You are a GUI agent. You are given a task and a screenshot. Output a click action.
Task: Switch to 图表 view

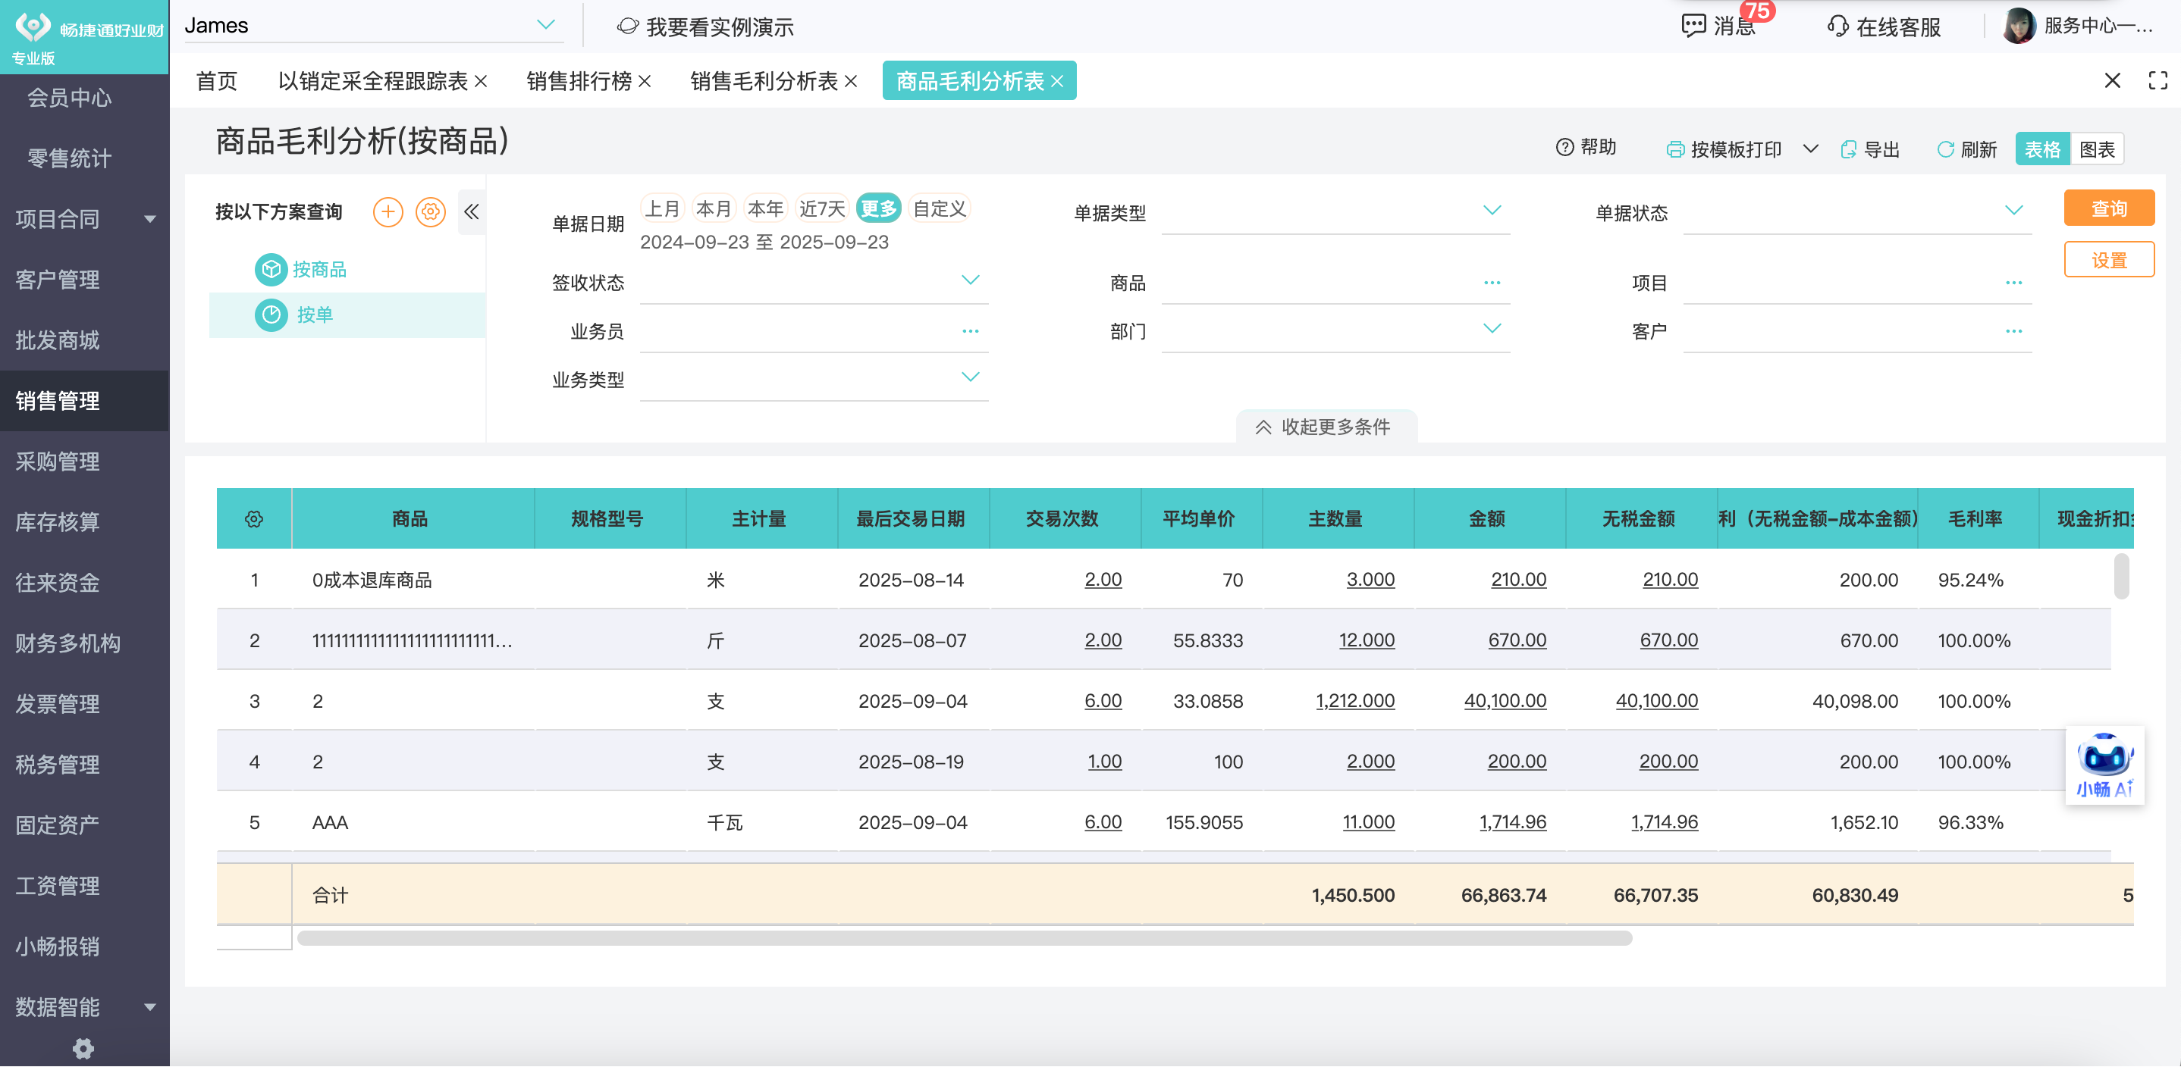coord(2096,149)
